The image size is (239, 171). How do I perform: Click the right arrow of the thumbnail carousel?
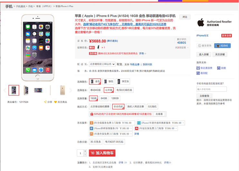tap(71, 90)
